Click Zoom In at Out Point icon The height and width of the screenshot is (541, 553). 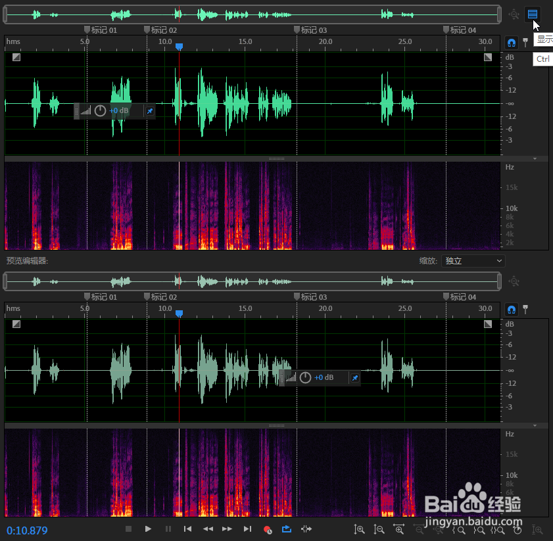pyautogui.click(x=479, y=530)
